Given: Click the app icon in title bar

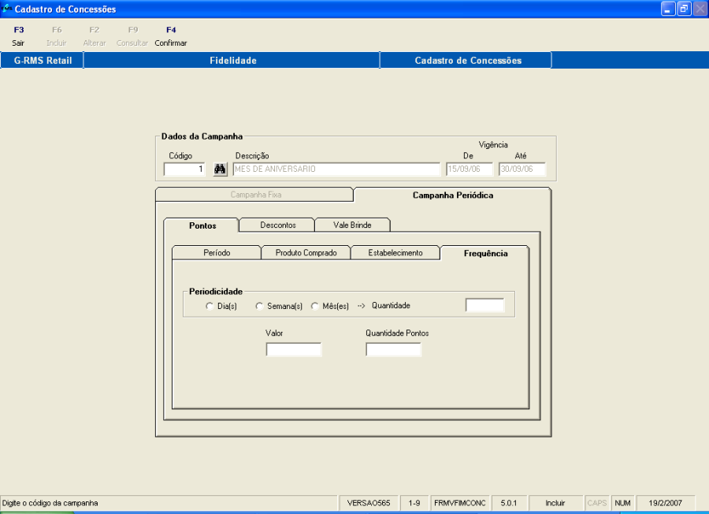Looking at the screenshot, I should [6, 8].
